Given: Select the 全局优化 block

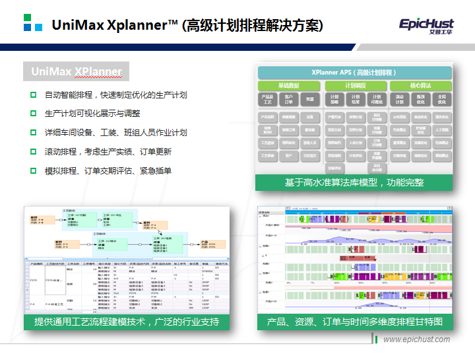Looking at the screenshot, I should click(x=442, y=99).
